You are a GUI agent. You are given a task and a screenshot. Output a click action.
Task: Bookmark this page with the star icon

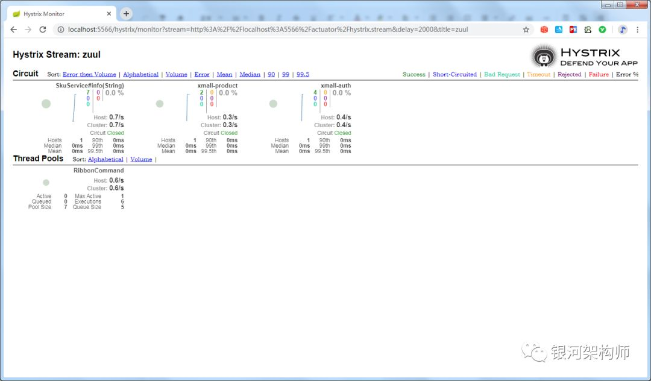[x=526, y=30]
